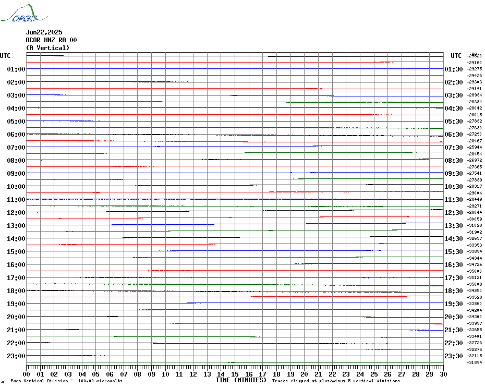The width and height of the screenshot is (485, 388).
Task: Select the date text Jun22,2025
Action: click(x=44, y=32)
